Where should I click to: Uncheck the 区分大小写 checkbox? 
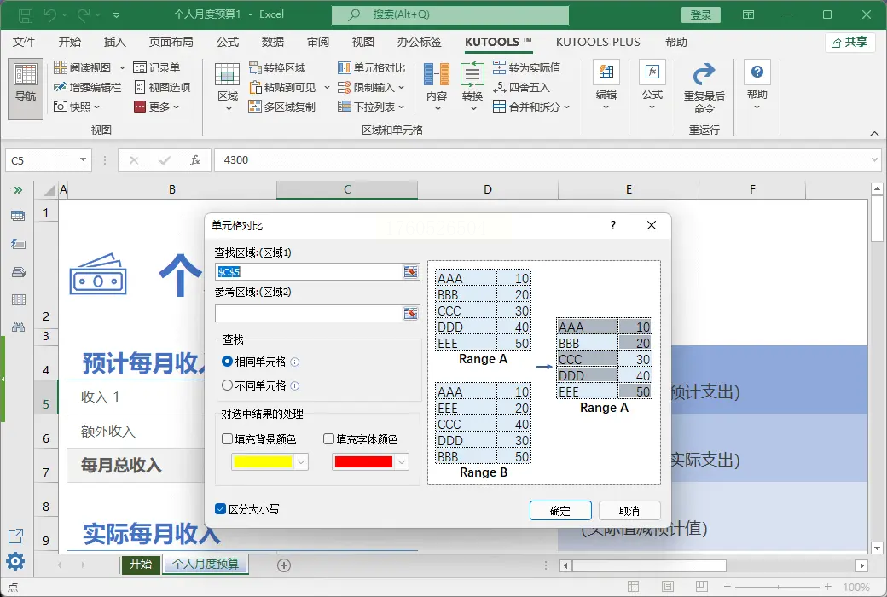[221, 509]
